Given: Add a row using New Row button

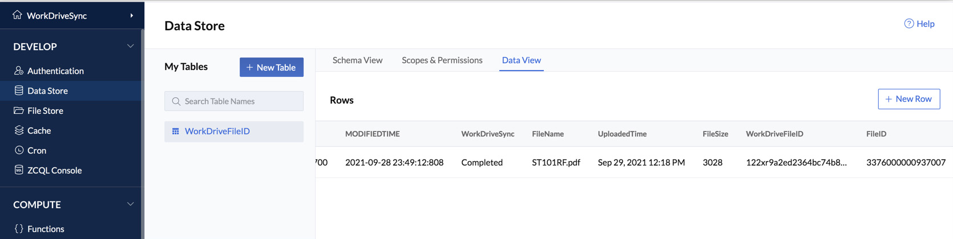Looking at the screenshot, I should (x=908, y=99).
